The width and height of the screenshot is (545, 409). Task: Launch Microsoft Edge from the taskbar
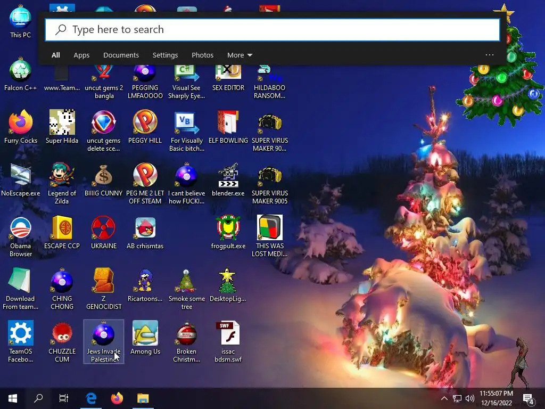(x=91, y=398)
